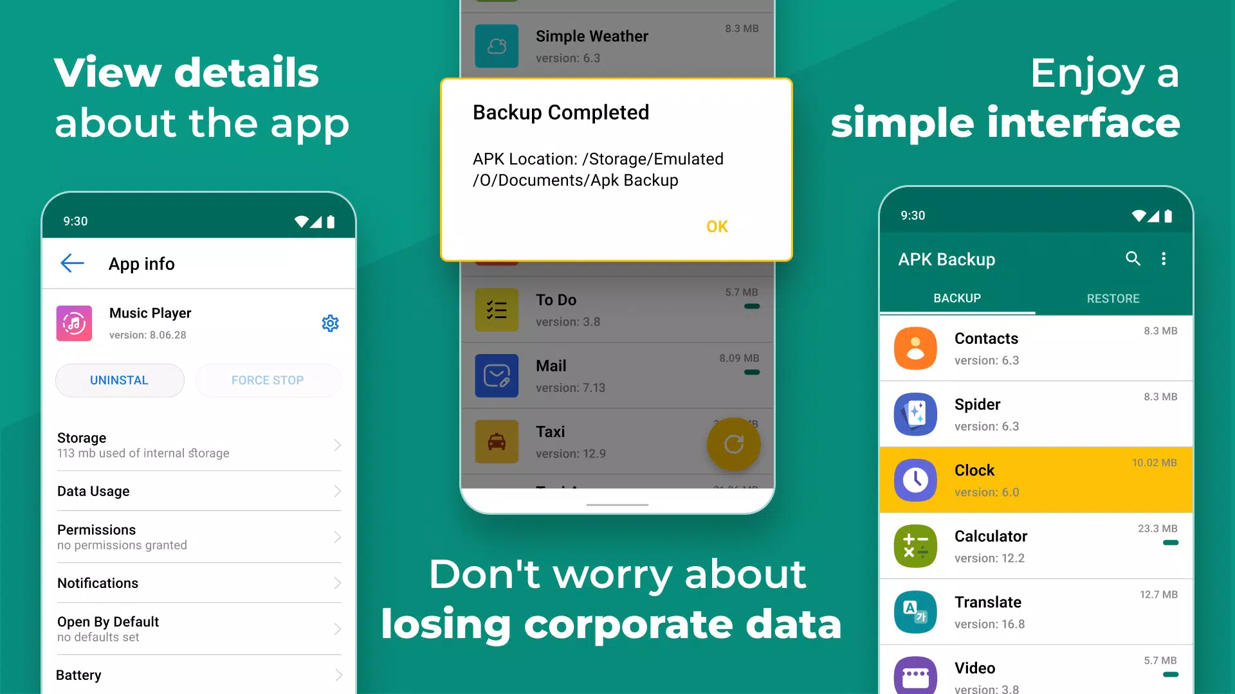The height and width of the screenshot is (694, 1235).
Task: Select the Music Player app icon in App info
Action: coord(75,321)
